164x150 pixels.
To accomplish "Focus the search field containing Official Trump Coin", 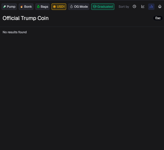I will point(77,18).
